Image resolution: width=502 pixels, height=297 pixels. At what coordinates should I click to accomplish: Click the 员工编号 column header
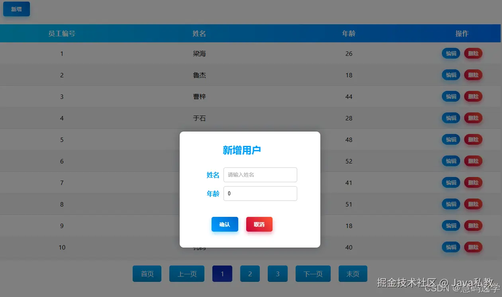(x=62, y=33)
